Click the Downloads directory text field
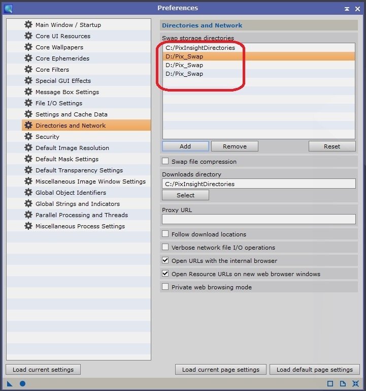Viewport: 366px width, 391px height. point(259,184)
